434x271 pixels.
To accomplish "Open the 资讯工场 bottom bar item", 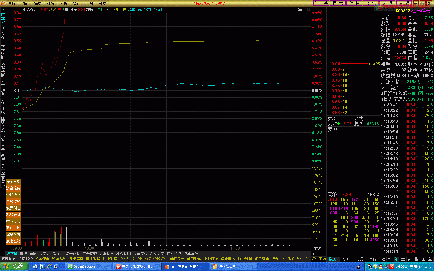I will [x=319, y=259].
